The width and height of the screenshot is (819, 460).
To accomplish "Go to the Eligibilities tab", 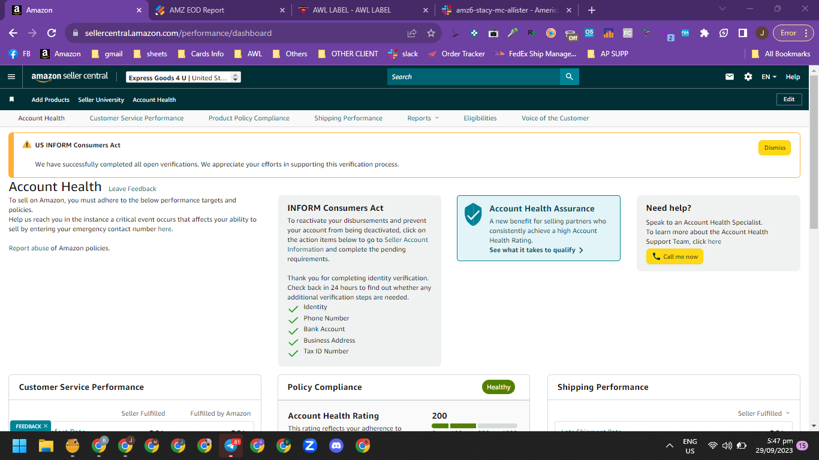I will [x=480, y=118].
